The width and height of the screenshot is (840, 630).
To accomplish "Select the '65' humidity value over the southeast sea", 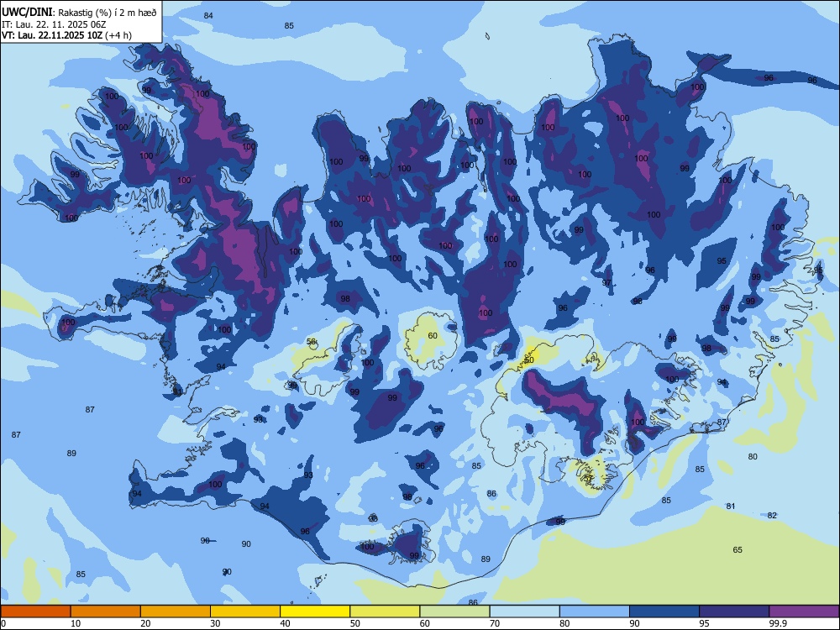I will [738, 549].
